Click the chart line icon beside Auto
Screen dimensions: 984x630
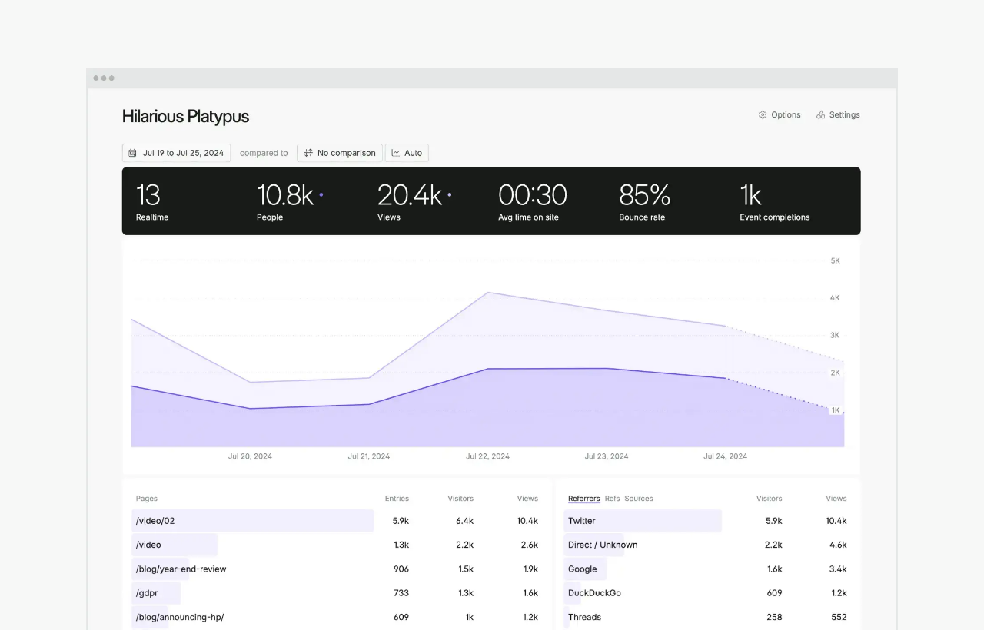(396, 153)
